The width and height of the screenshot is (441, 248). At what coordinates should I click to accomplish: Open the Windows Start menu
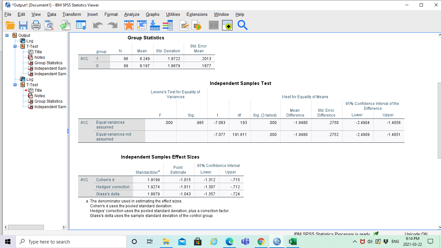[x=8, y=242]
